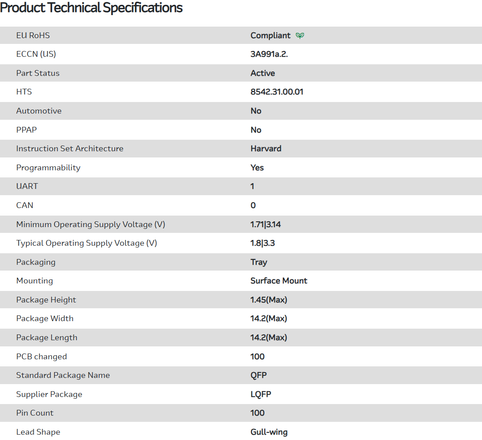Screen dimensions: 482x440
Task: Click the Surface Mount value
Action: (x=278, y=281)
